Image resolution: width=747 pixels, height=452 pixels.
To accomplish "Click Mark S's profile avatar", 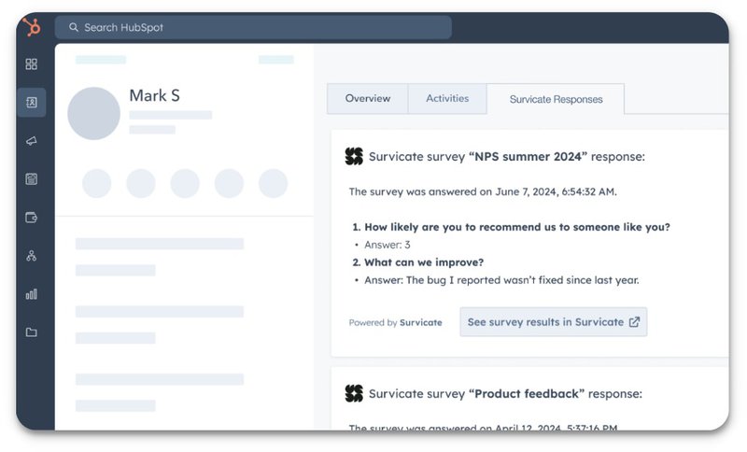I will click(94, 114).
